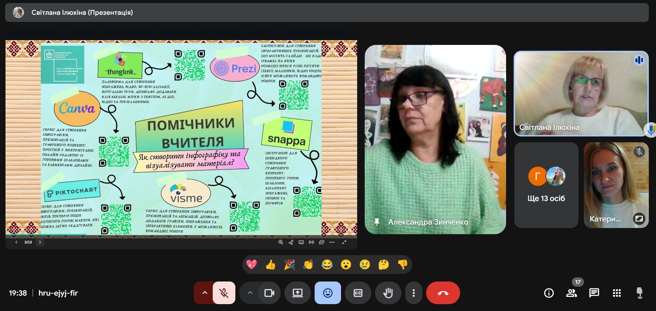This screenshot has height=311, width=656.
Task: Go to previous slide in presentation
Action: click(x=16, y=242)
